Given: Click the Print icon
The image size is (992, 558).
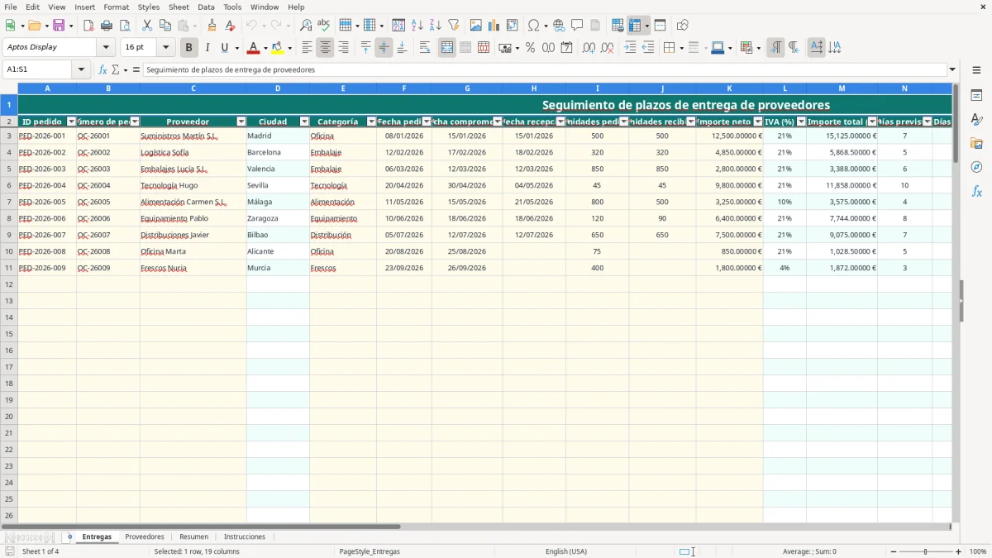Looking at the screenshot, I should coord(107,26).
